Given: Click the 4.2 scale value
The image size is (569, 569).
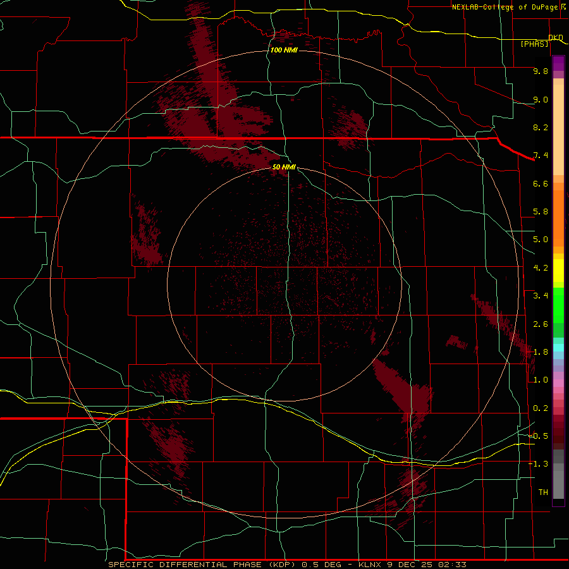Looking at the screenshot, I should pyautogui.click(x=541, y=268).
